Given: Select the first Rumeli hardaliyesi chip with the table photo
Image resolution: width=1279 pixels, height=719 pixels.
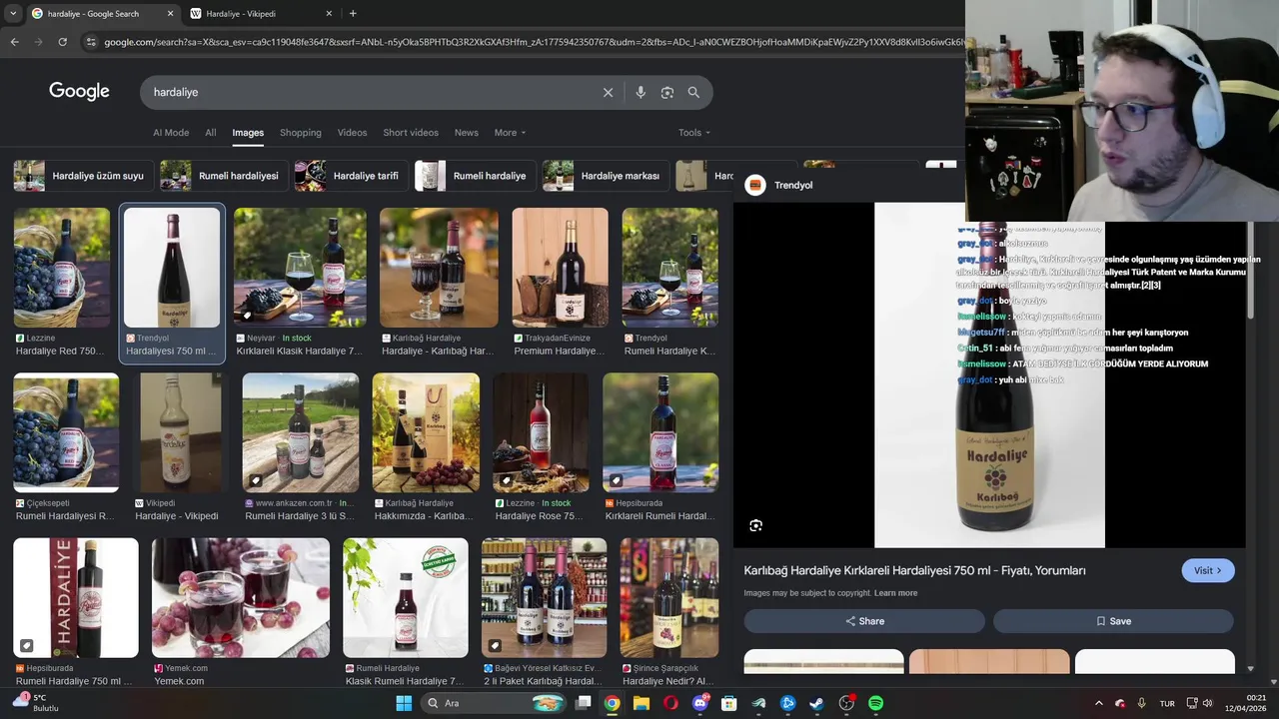Looking at the screenshot, I should click(224, 176).
